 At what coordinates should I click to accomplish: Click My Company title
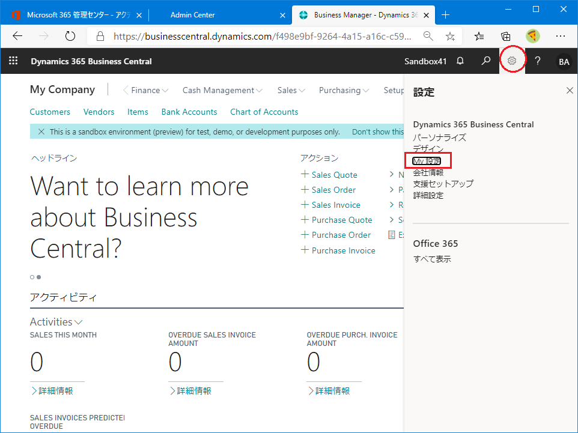pyautogui.click(x=62, y=89)
